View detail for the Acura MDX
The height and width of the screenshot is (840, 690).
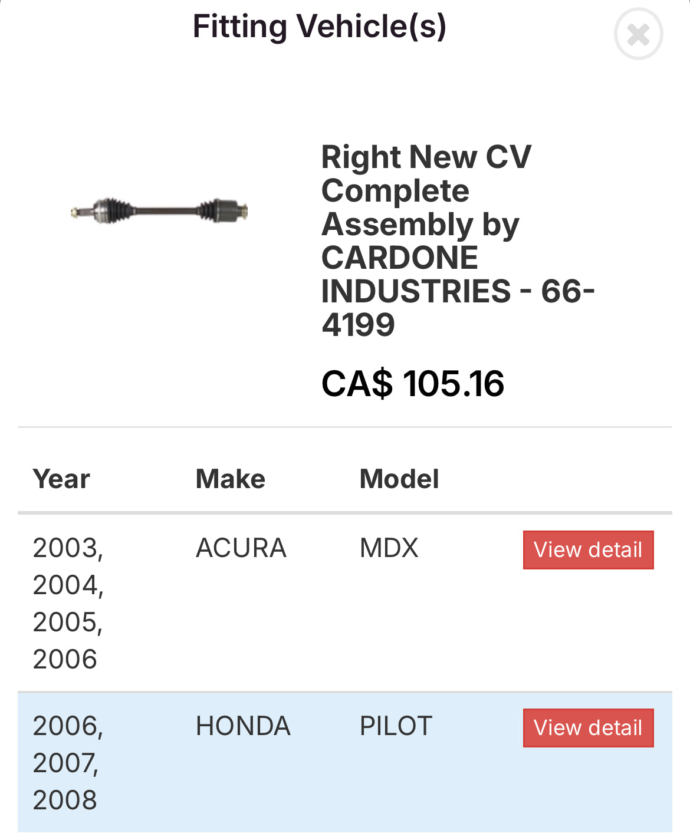(x=588, y=550)
